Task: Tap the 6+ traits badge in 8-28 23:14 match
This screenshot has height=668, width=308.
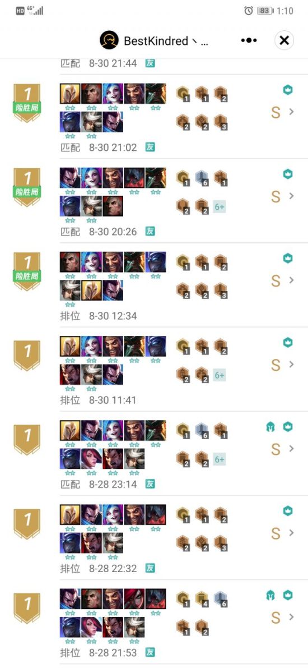Action: [220, 460]
